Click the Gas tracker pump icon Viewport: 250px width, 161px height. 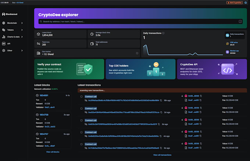pos(39,53)
